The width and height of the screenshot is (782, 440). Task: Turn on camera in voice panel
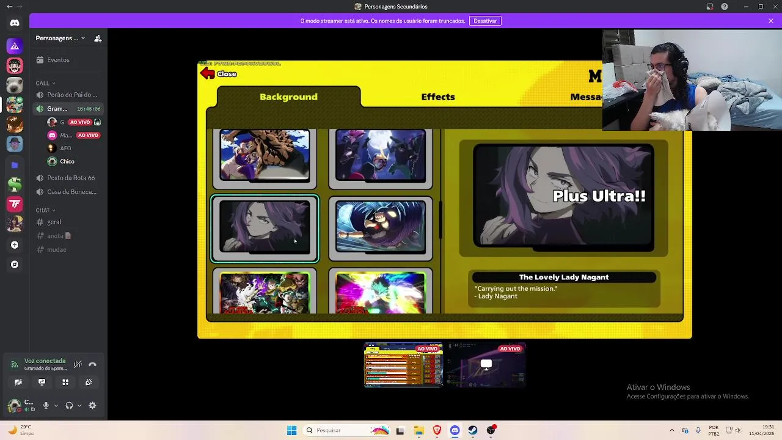click(x=18, y=382)
